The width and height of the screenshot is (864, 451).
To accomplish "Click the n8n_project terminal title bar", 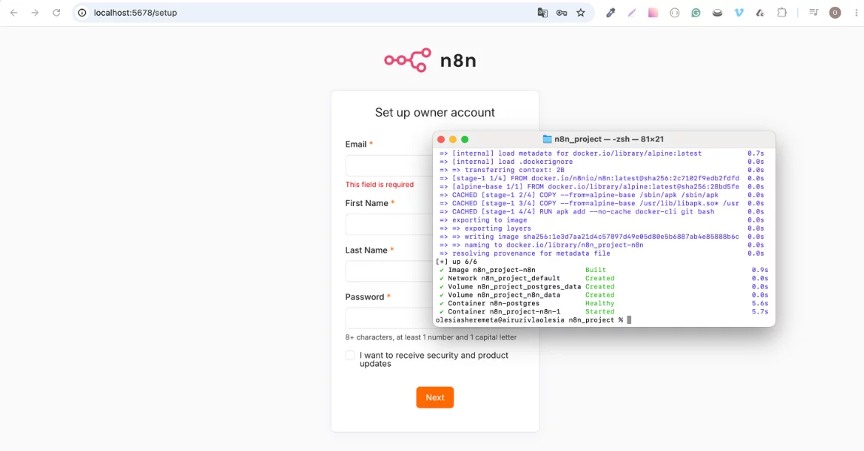I will 604,140.
